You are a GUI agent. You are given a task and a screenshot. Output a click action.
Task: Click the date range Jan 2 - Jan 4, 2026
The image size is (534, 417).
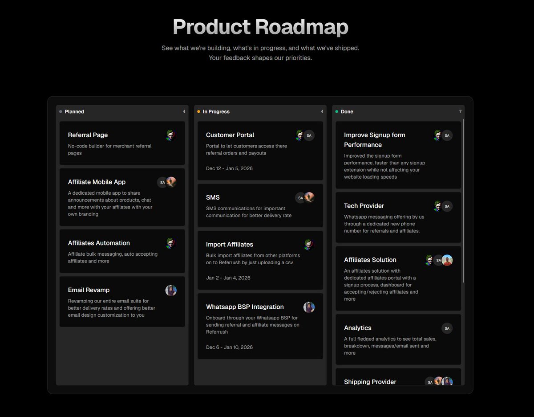coord(228,278)
